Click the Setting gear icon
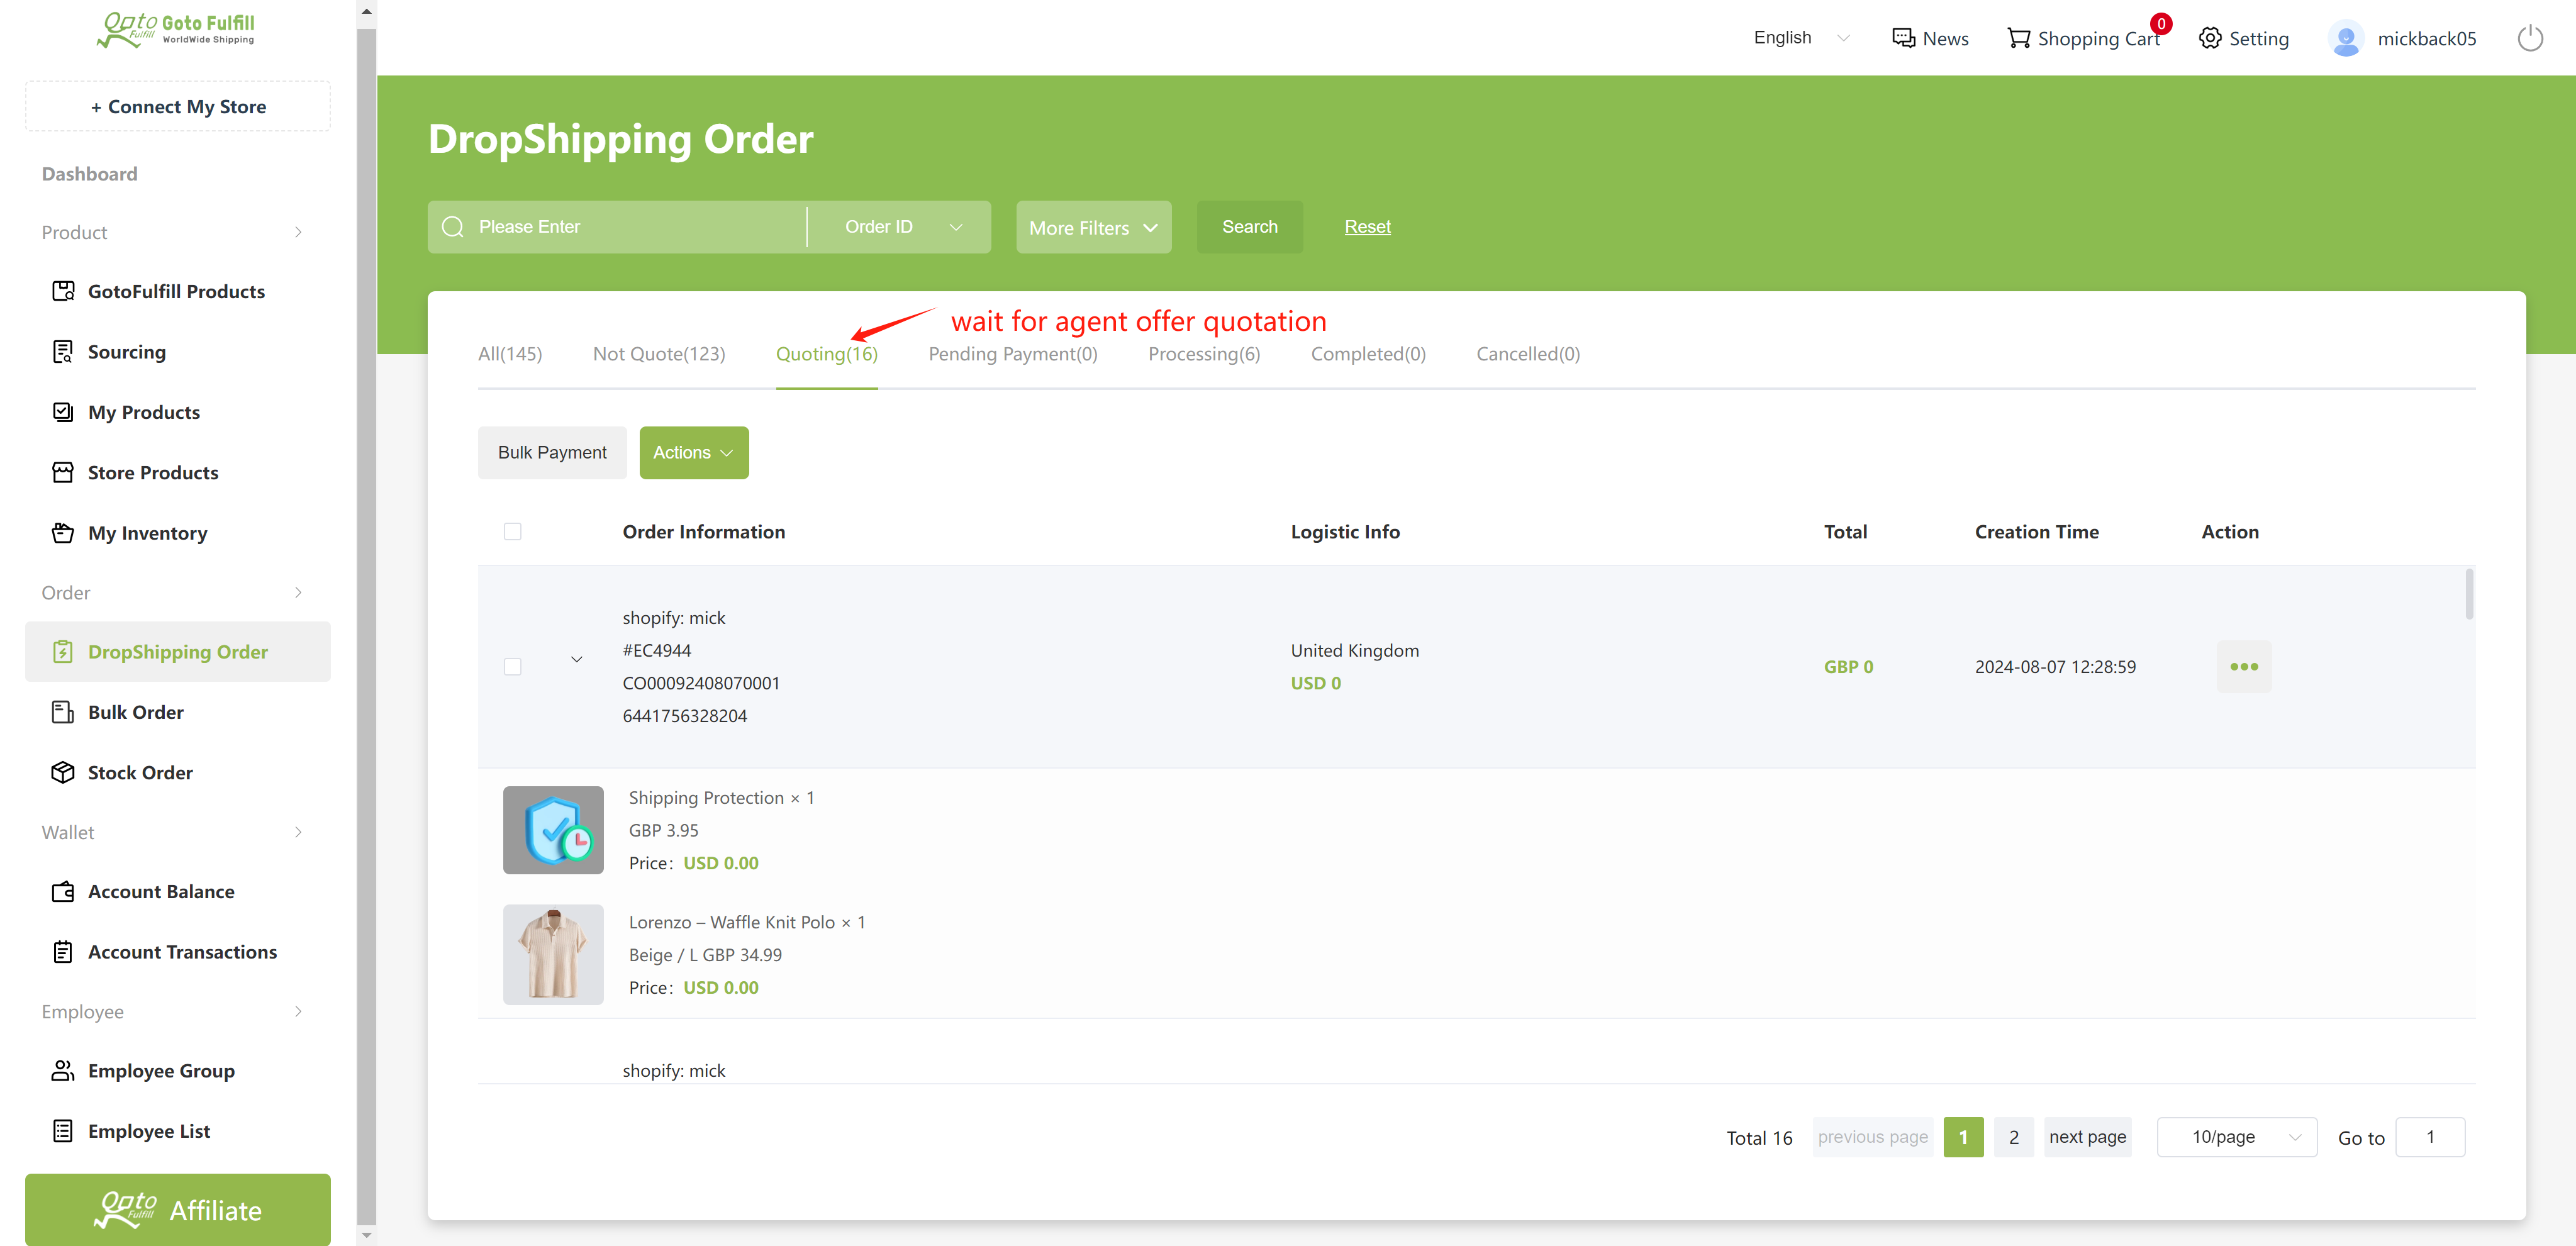This screenshot has width=2576, height=1246. (2210, 38)
